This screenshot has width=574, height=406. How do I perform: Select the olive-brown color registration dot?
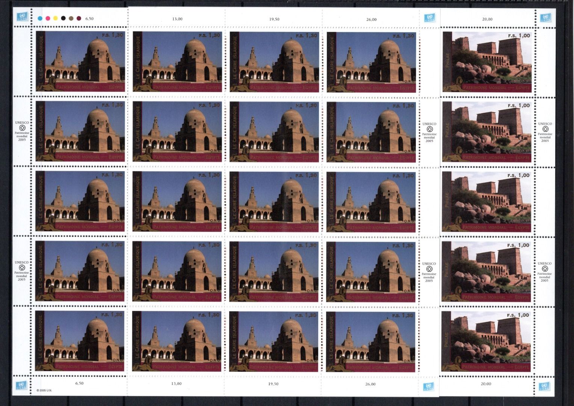pos(71,18)
